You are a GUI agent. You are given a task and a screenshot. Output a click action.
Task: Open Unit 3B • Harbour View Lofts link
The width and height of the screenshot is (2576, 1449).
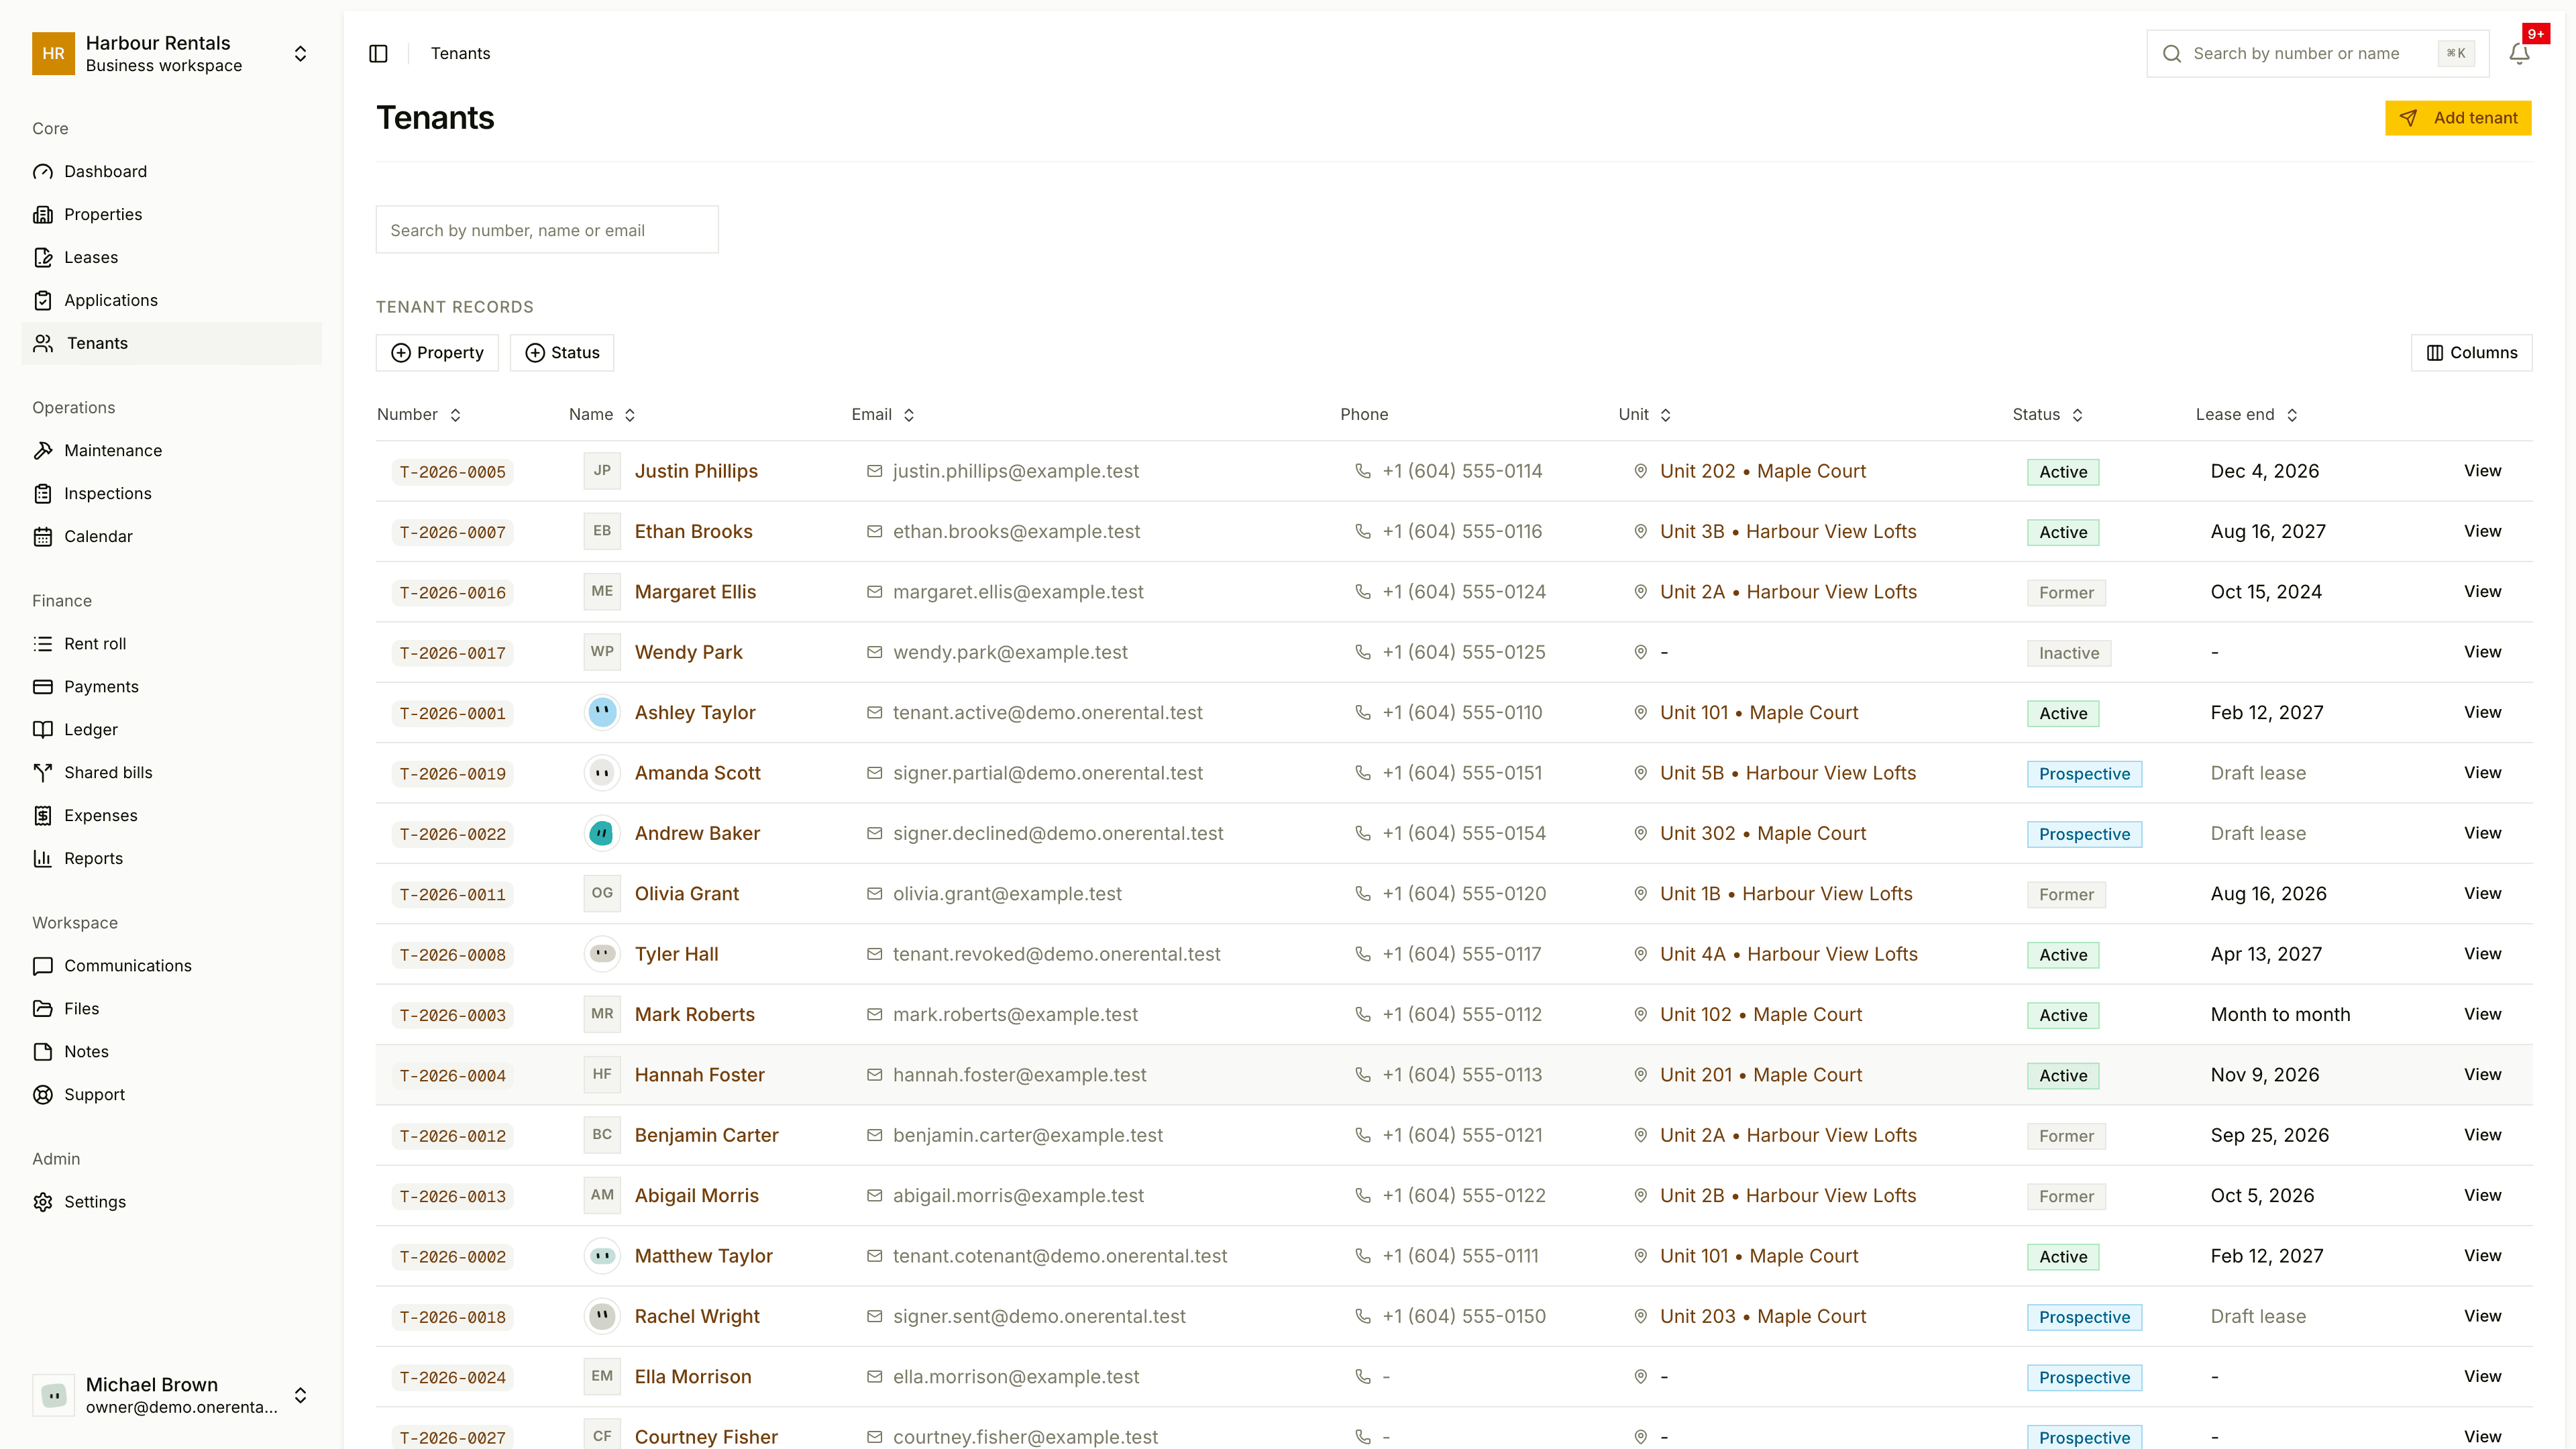pyautogui.click(x=1788, y=532)
